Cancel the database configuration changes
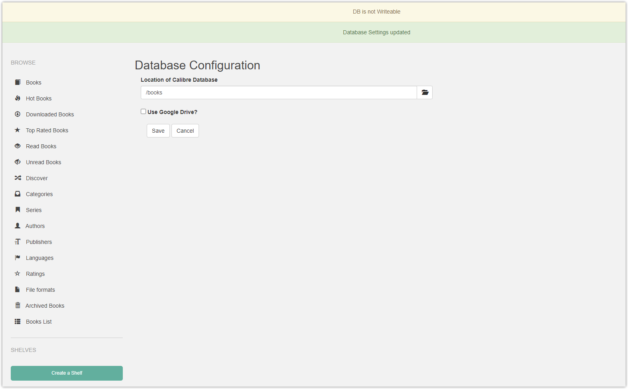Image resolution: width=628 pixels, height=389 pixels. pyautogui.click(x=185, y=131)
